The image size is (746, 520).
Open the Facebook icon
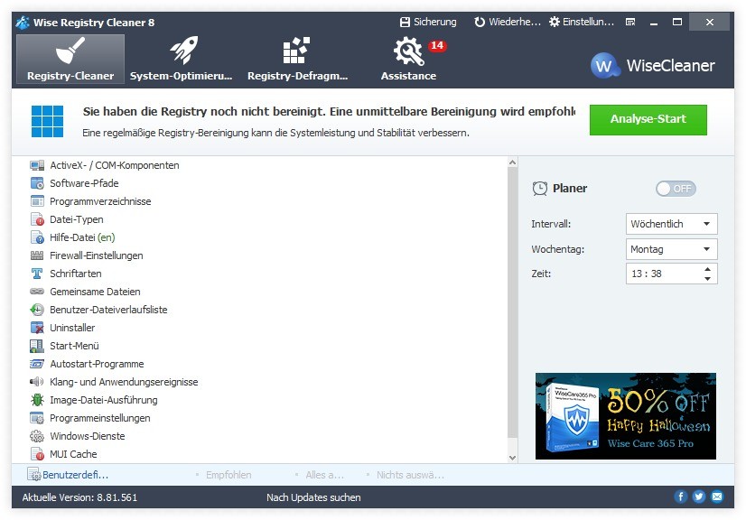(x=681, y=497)
